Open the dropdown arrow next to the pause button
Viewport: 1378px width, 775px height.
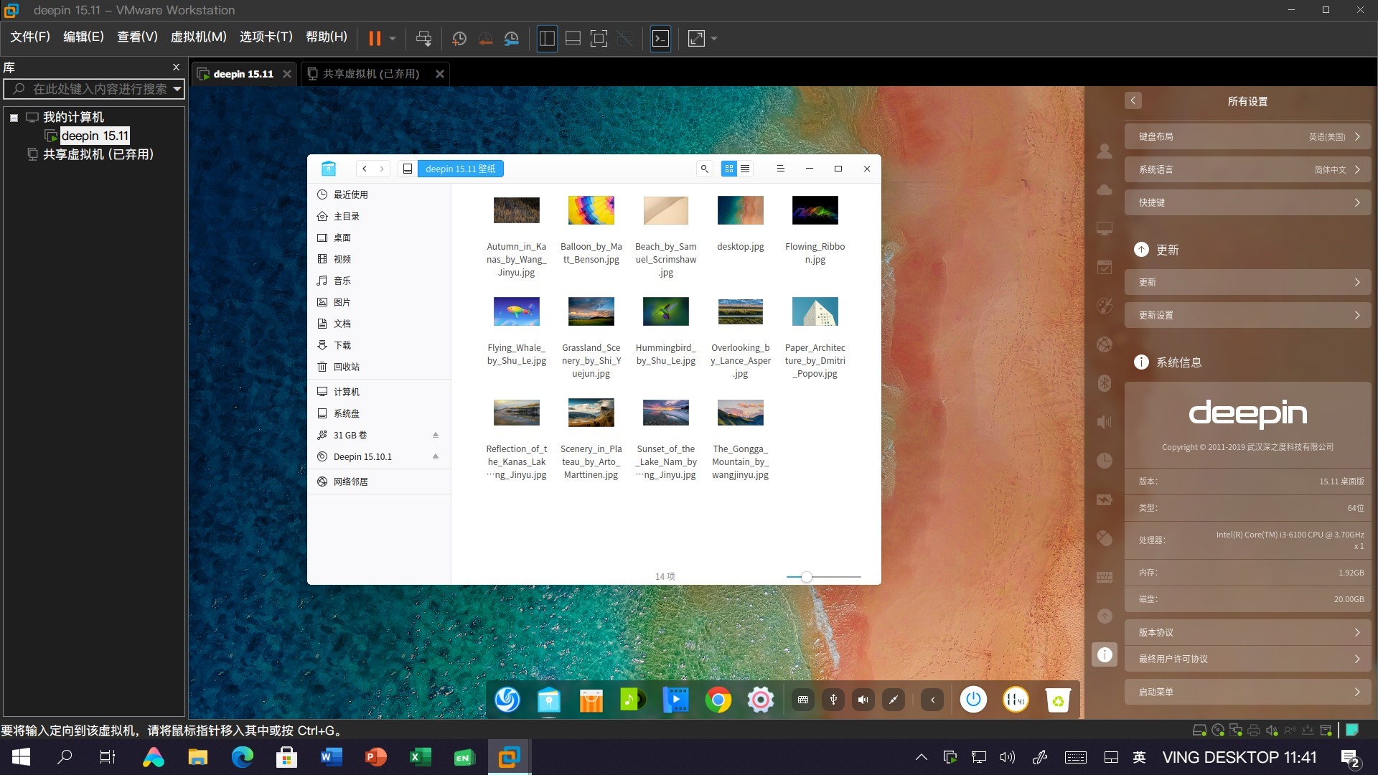[x=393, y=39]
